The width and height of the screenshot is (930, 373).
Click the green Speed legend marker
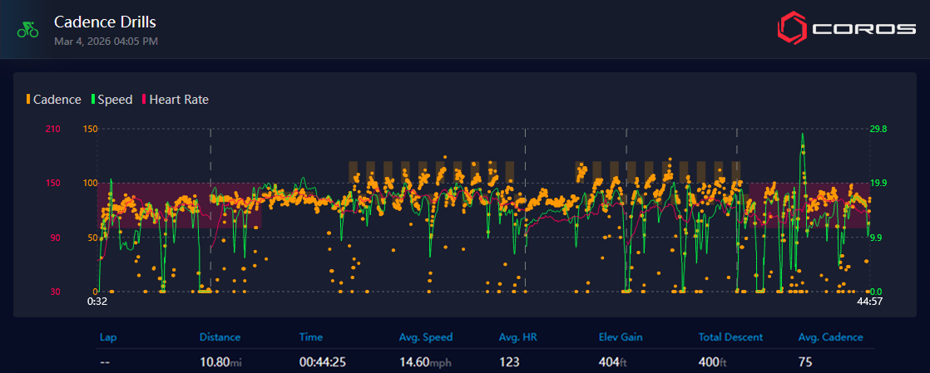click(93, 100)
